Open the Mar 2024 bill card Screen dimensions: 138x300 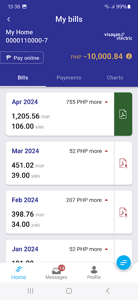(60, 163)
